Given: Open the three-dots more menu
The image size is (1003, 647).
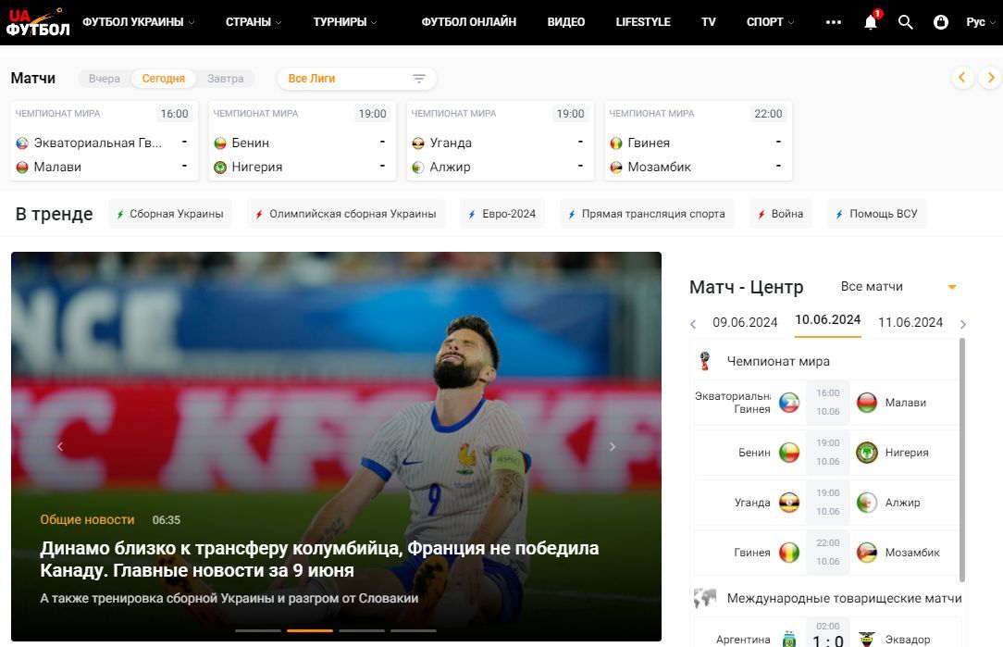Looking at the screenshot, I should [x=834, y=22].
